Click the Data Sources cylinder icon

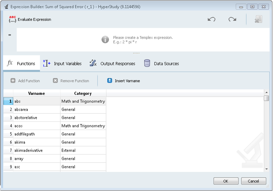(x=147, y=64)
